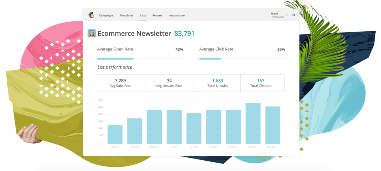
Task: Click the Jul 2015 chart bar
Action: pos(194,128)
